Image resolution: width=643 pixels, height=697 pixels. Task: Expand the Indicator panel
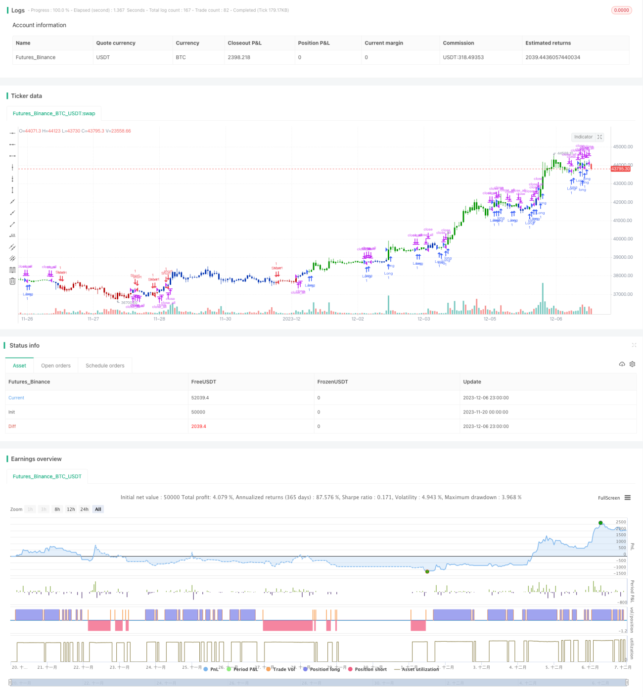pyautogui.click(x=588, y=137)
